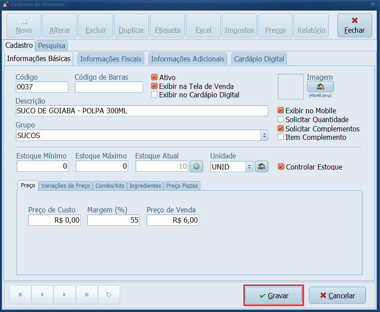Image resolution: width=380 pixels, height=312 pixels.
Task: Switch to the Informações Fiscais tab
Action: [x=111, y=59]
